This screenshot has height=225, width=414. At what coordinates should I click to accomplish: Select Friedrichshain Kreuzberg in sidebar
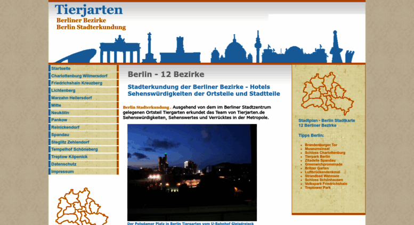84,83
